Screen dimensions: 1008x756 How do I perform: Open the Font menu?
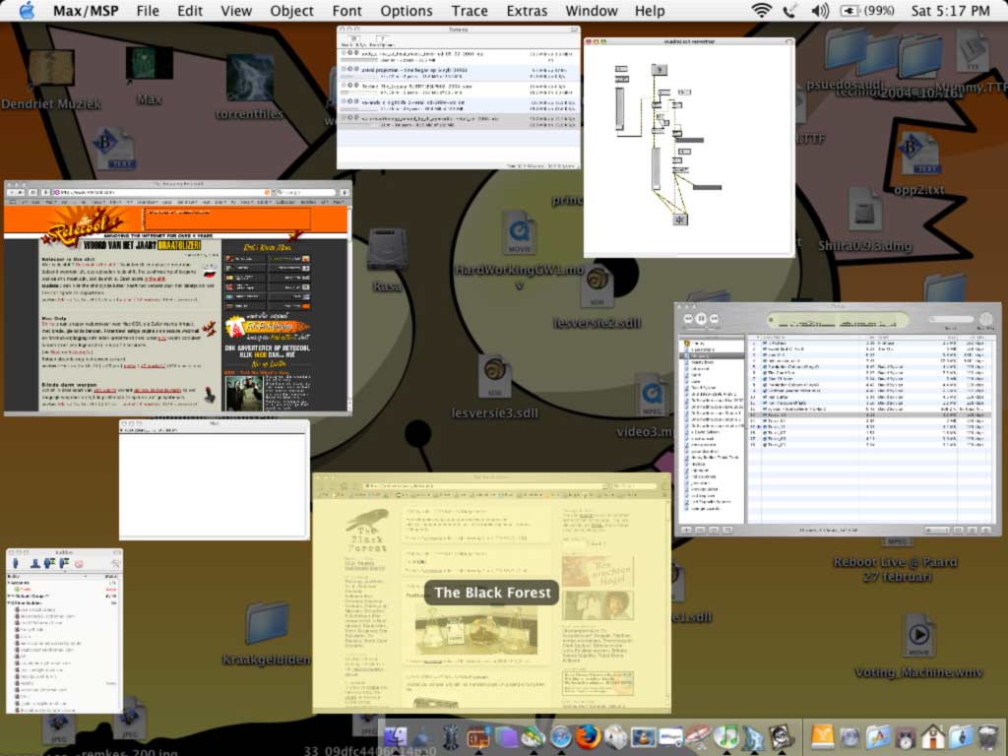click(347, 10)
